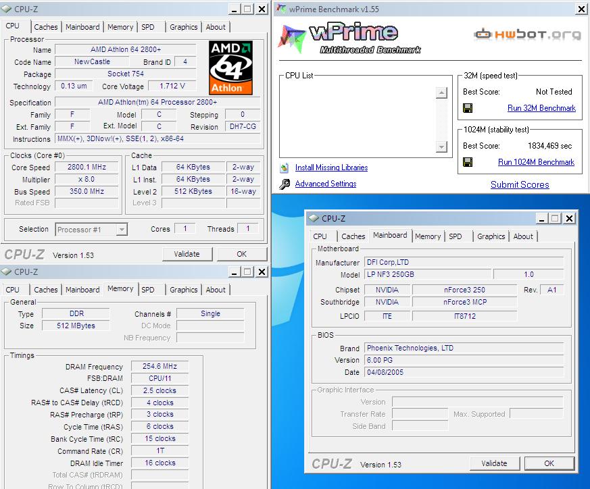Open Memory tab in top CPU-Z window
The width and height of the screenshot is (590, 489).
pyautogui.click(x=120, y=27)
